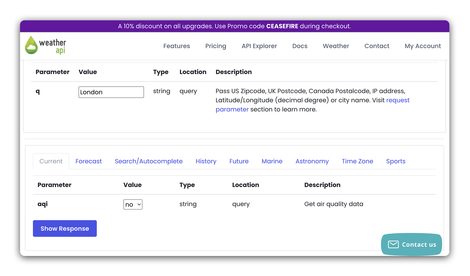The image size is (470, 276).
Task: Select the History tab
Action: (206, 161)
